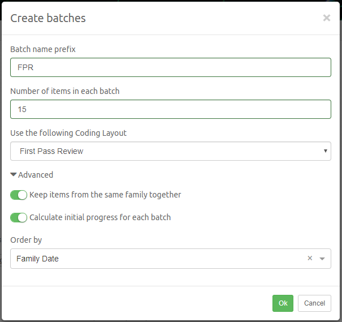Click the 'Number of items in each batch' label

pos(65,91)
